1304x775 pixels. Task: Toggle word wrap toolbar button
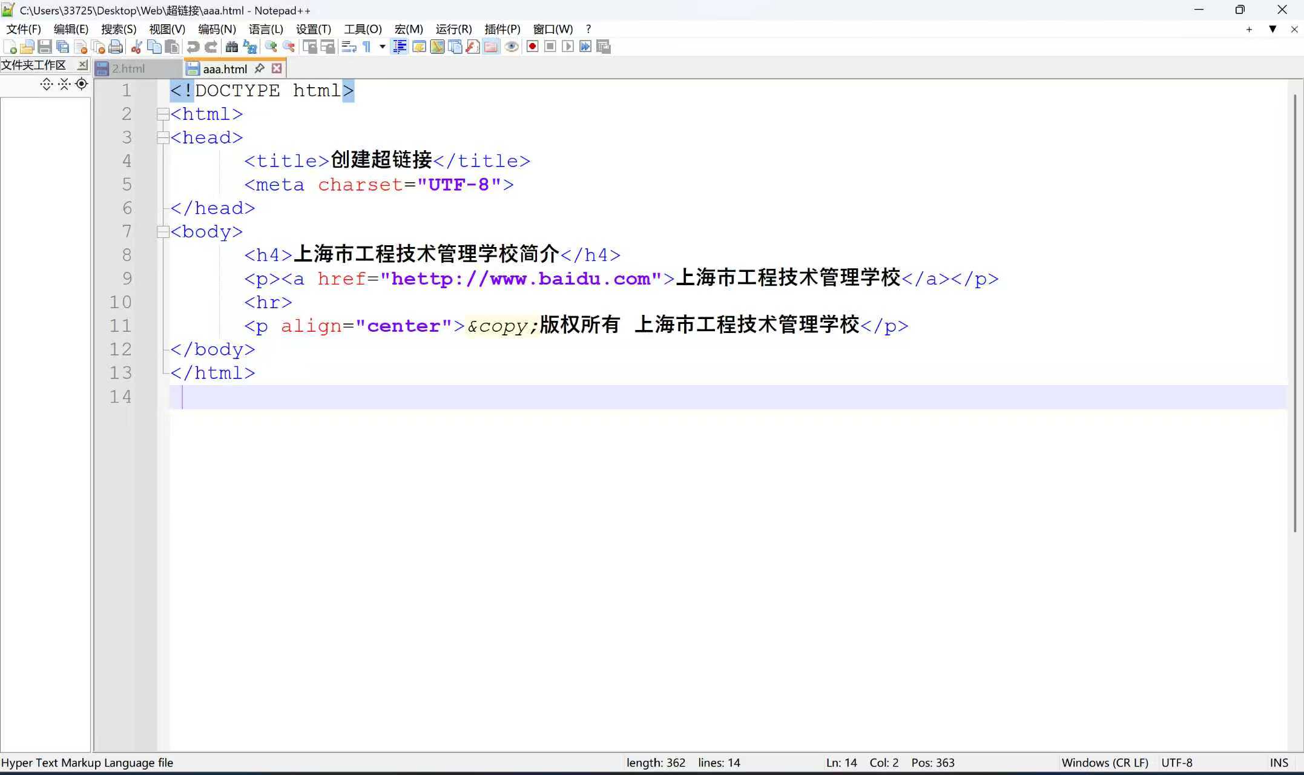pyautogui.click(x=349, y=47)
